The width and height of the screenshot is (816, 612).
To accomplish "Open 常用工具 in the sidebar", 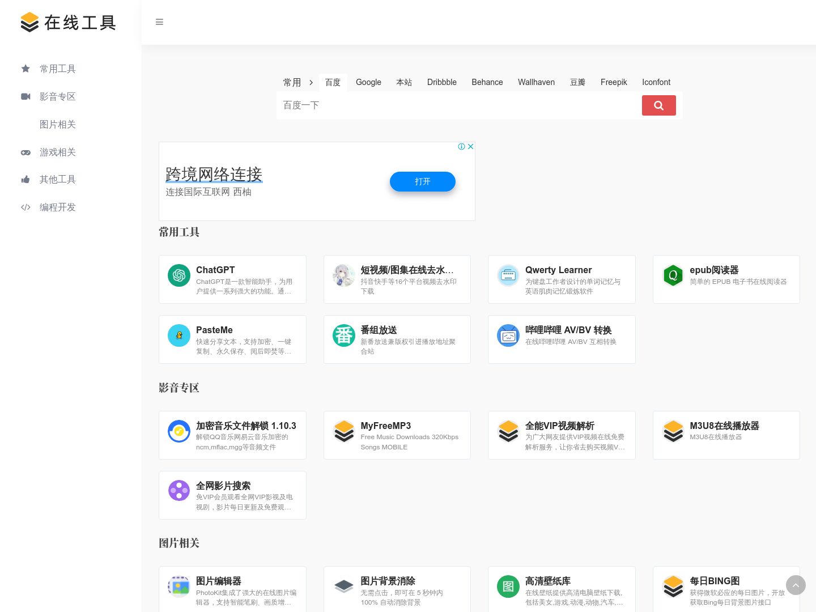I will click(58, 69).
